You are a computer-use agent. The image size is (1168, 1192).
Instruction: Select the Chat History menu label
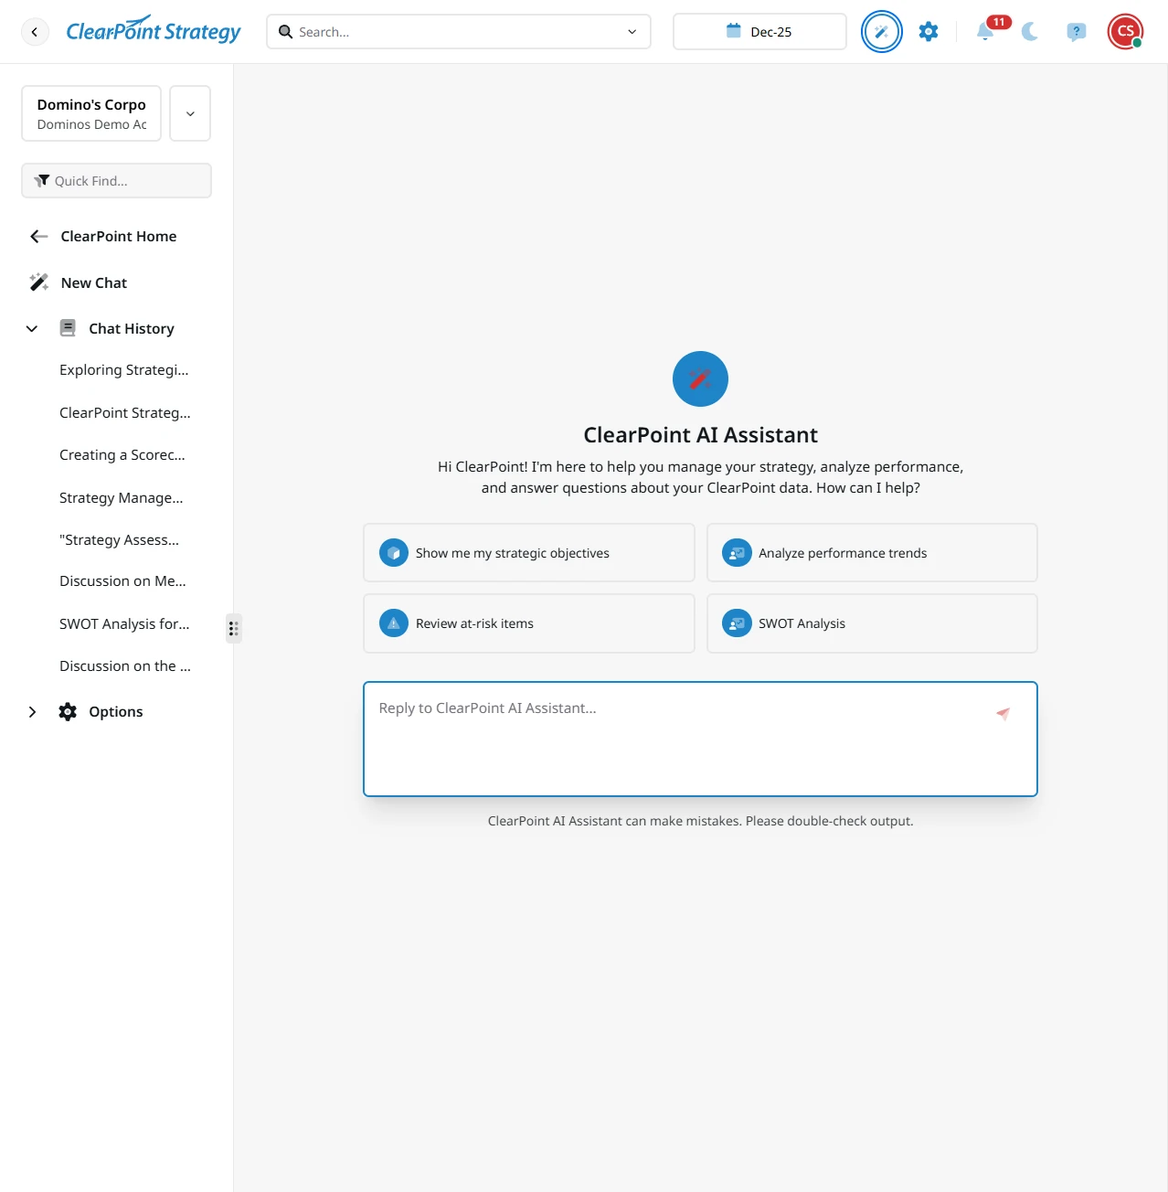coord(132,329)
